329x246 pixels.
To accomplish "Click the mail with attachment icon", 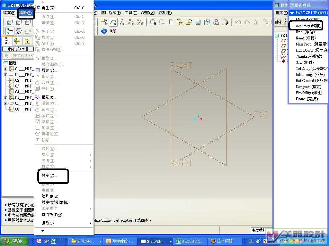I will point(153,22).
